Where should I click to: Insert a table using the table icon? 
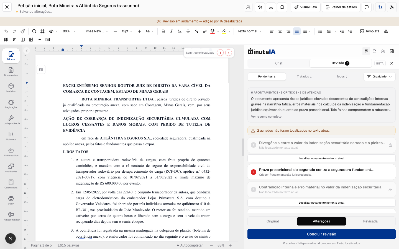click(23, 40)
